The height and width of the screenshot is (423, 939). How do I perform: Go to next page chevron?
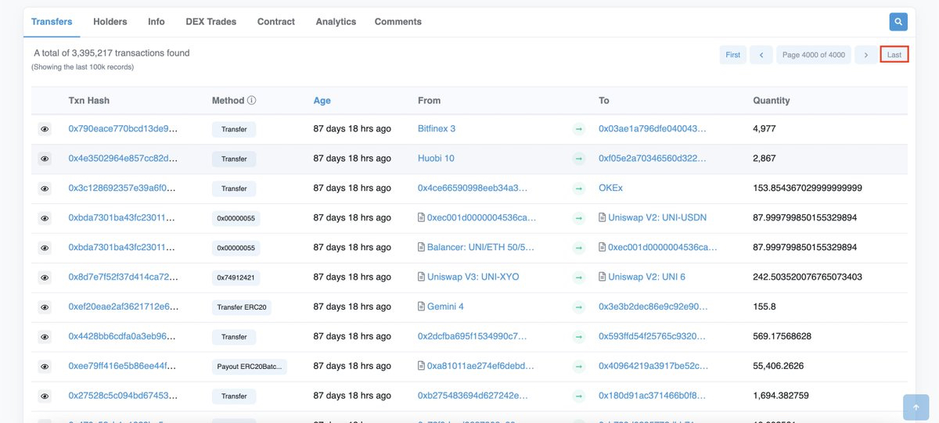(x=865, y=55)
